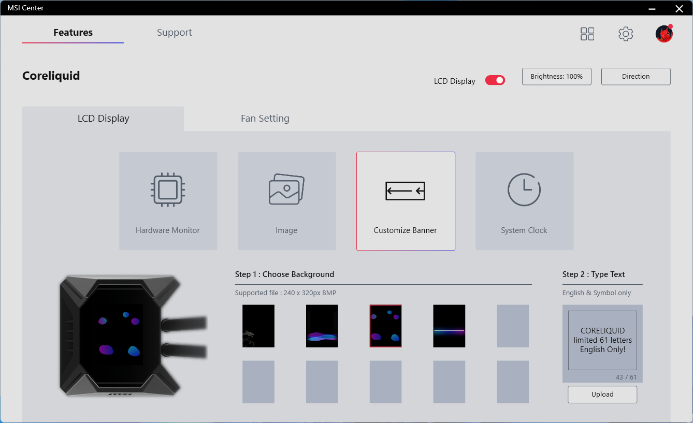Viewport: 693px width, 423px height.
Task: Pick the dragon background thumbnail
Action: pyautogui.click(x=258, y=326)
